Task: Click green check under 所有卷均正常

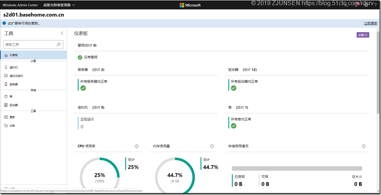Action: click(x=233, y=126)
